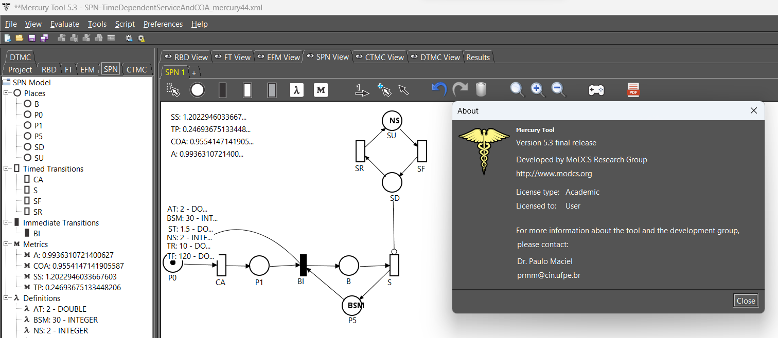
Task: Click the game controller token-game icon
Action: point(596,90)
